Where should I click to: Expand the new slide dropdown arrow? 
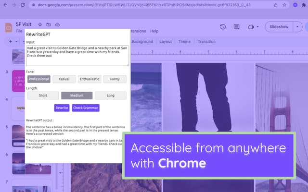pyautogui.click(x=16, y=42)
